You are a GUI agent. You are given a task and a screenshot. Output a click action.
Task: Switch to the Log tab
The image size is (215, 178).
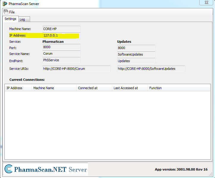(x=23, y=19)
